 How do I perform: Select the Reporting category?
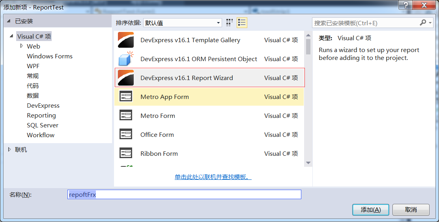click(x=41, y=116)
